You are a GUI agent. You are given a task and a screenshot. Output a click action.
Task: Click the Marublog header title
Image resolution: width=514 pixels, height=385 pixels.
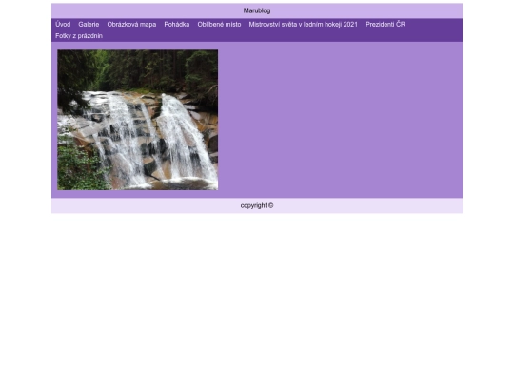coord(257,10)
